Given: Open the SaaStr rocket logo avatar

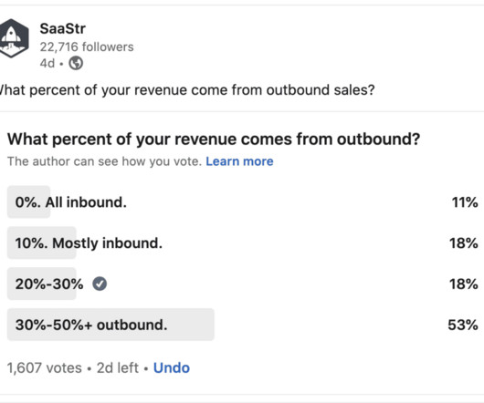Looking at the screenshot, I should point(14,38).
